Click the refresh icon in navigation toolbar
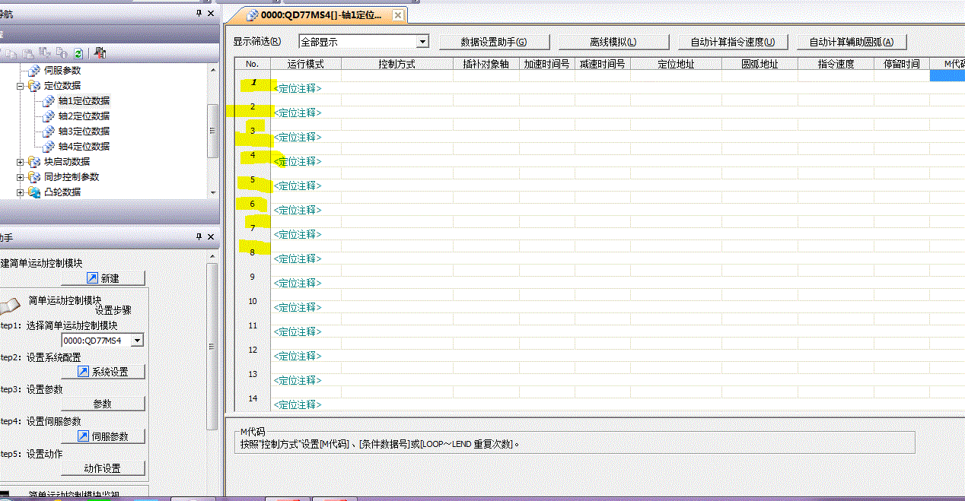 [78, 53]
